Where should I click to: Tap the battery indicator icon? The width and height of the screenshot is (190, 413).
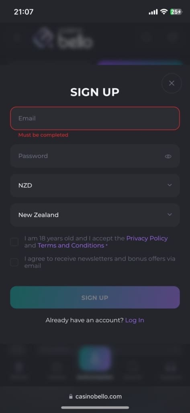(176, 12)
